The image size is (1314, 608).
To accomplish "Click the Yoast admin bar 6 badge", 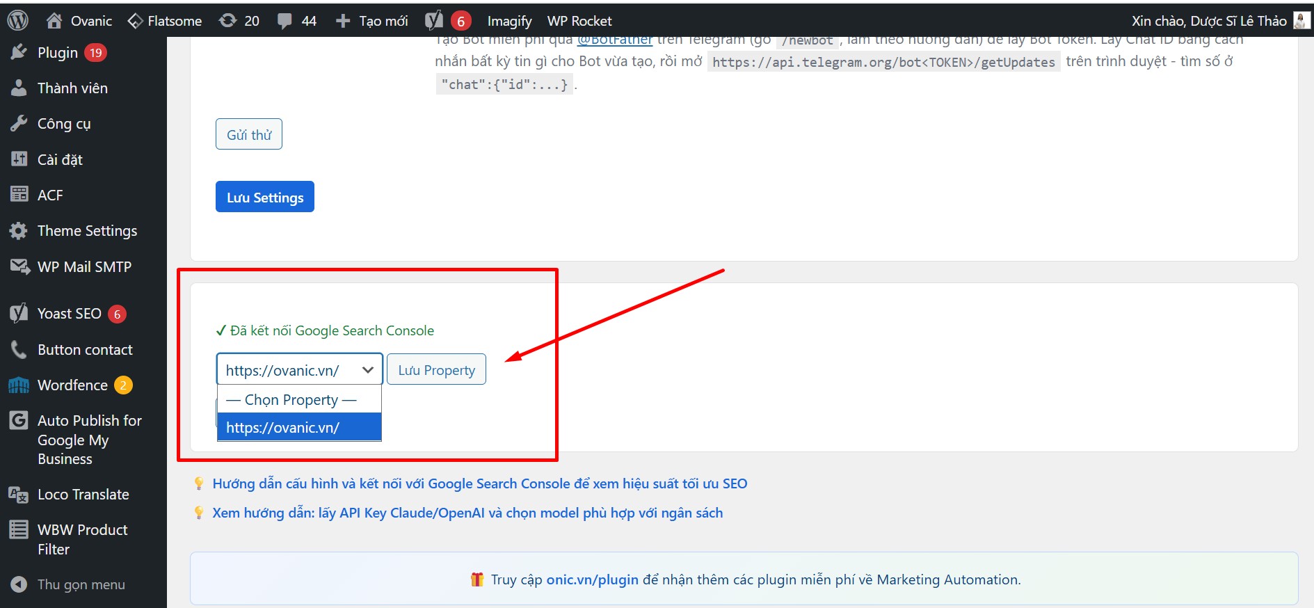I will [x=460, y=21].
